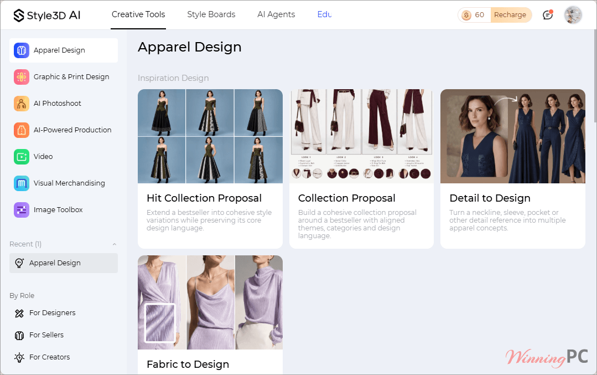
Task: Open the AI Agents tab
Action: tap(276, 14)
